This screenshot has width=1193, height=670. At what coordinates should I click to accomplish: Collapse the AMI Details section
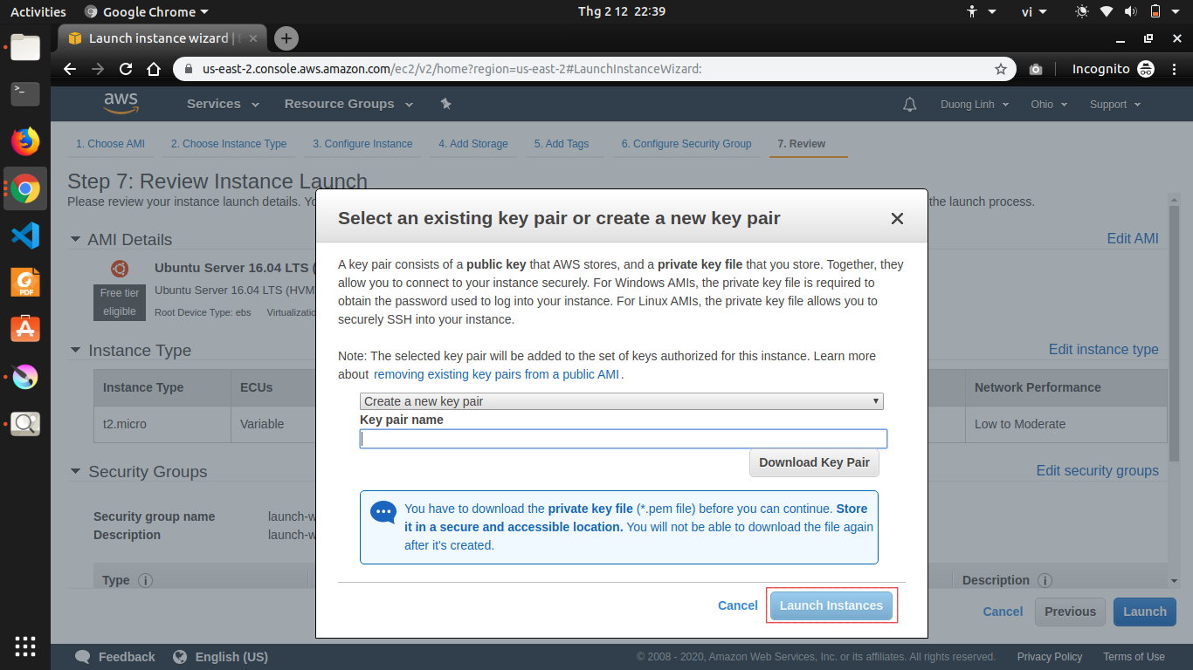coord(74,240)
